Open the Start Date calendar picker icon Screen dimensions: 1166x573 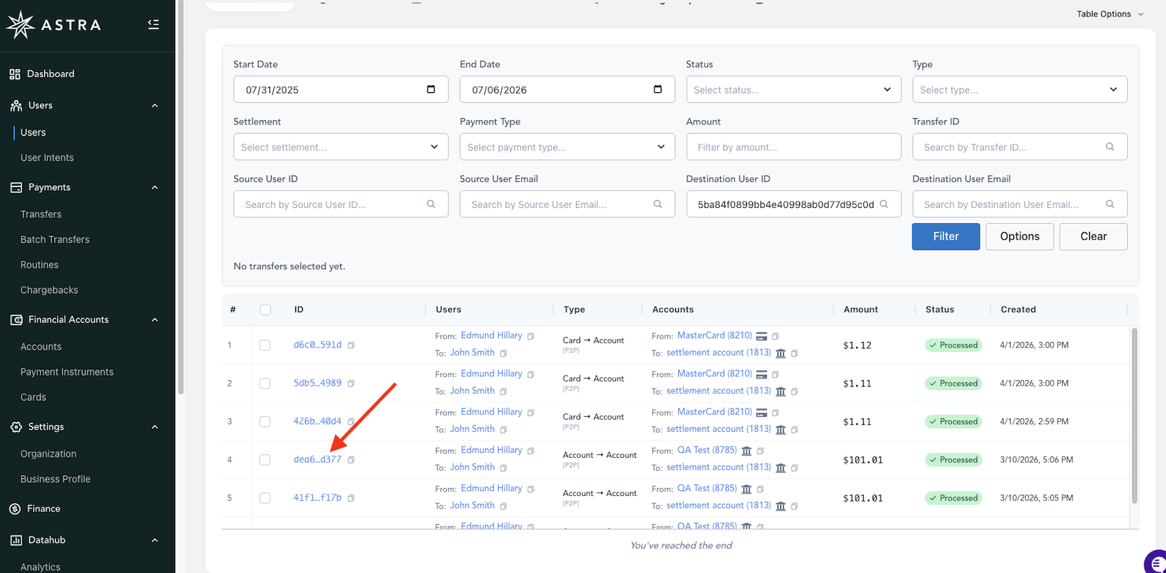click(x=431, y=89)
